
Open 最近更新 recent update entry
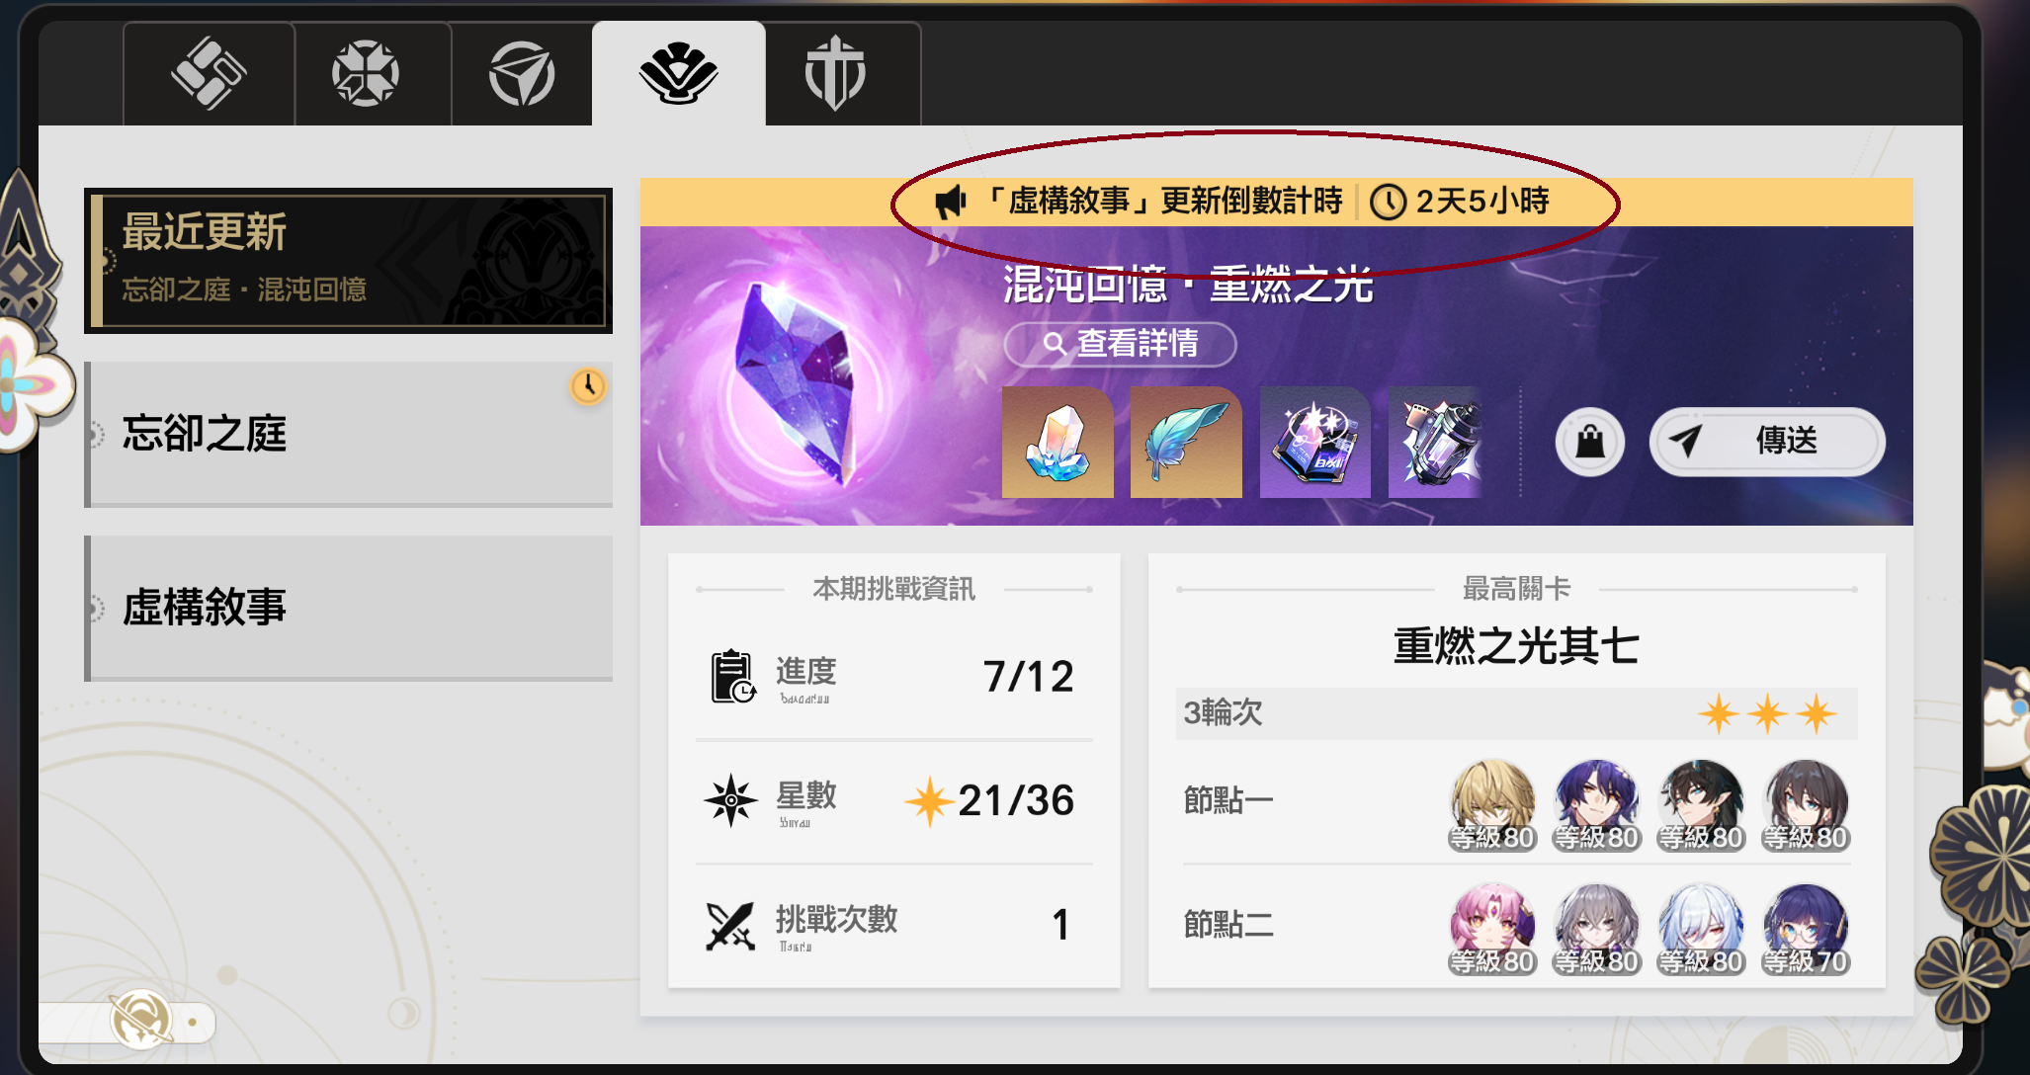(349, 261)
